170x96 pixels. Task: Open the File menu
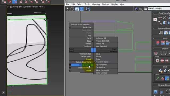[68, 4]
